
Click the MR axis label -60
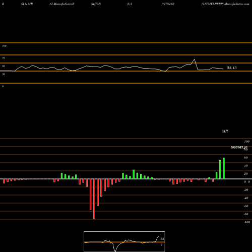246,206
